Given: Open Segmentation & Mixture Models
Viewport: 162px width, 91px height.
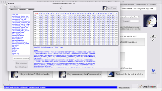Looking at the screenshot, I should pos(32,74).
